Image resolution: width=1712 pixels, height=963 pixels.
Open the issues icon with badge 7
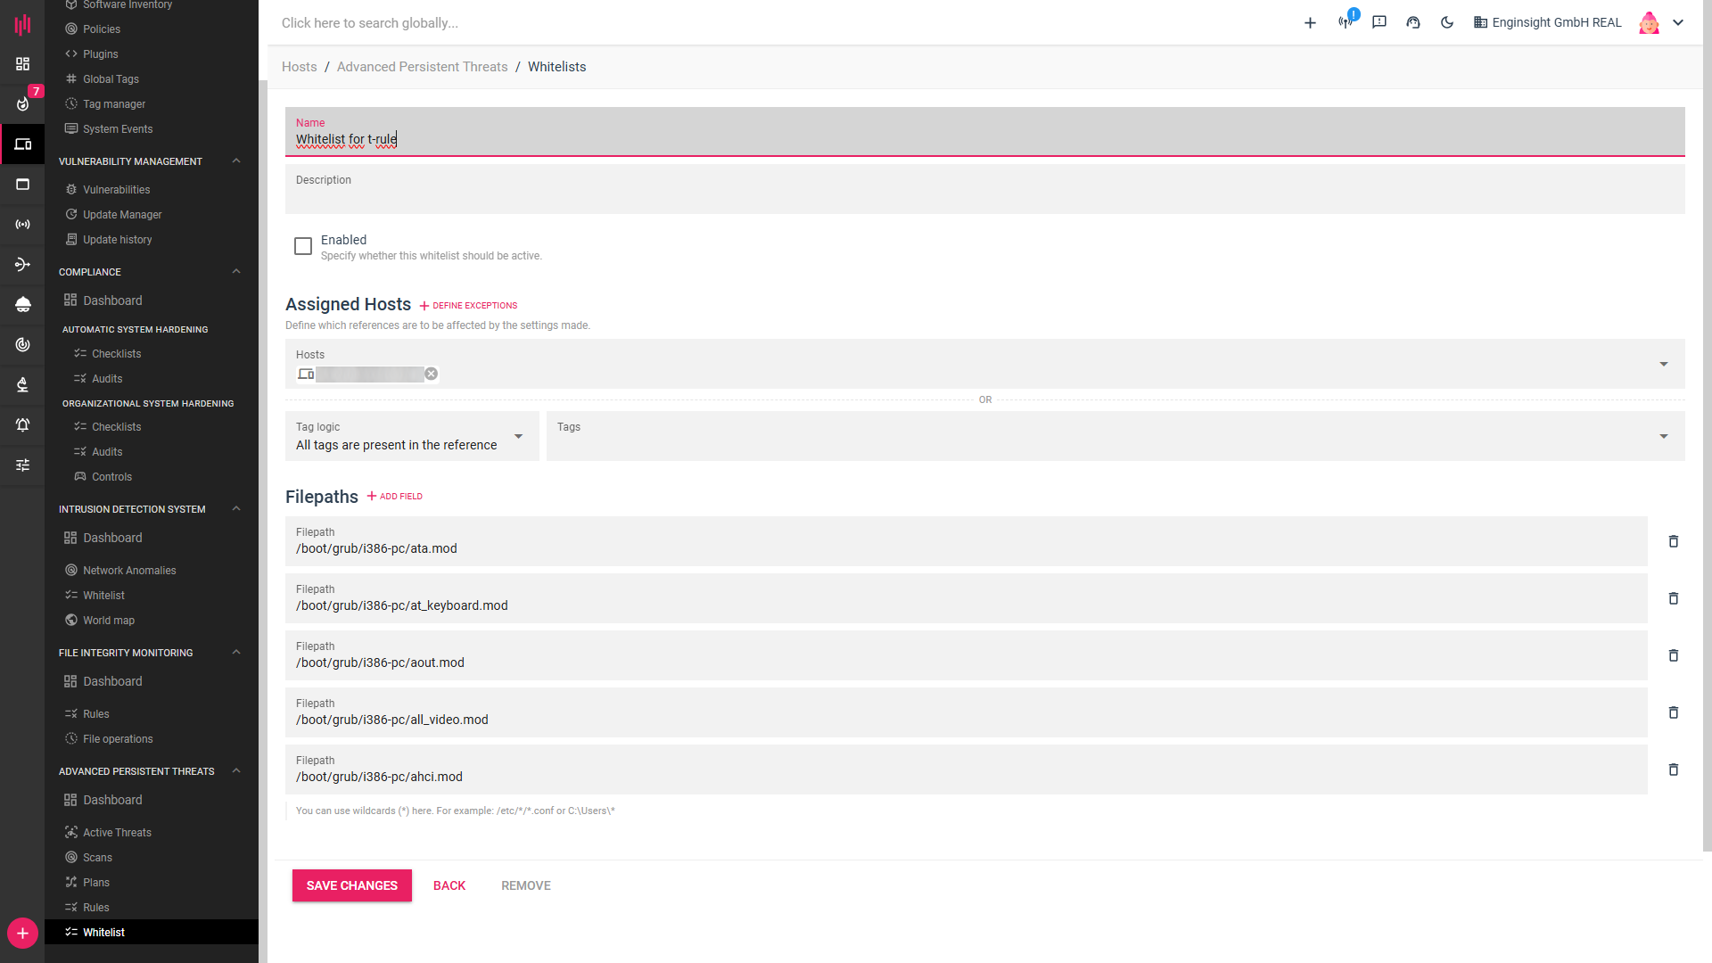(x=23, y=103)
